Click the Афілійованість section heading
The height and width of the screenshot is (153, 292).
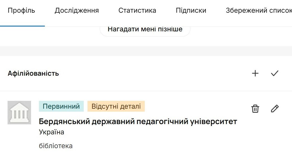tap(33, 74)
